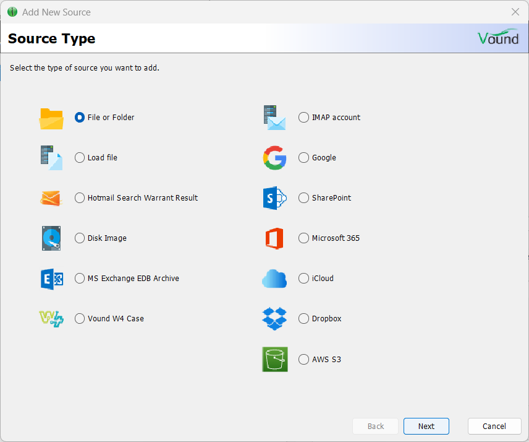This screenshot has height=442, width=529.
Task: Click the Load file icon
Action: click(x=51, y=157)
